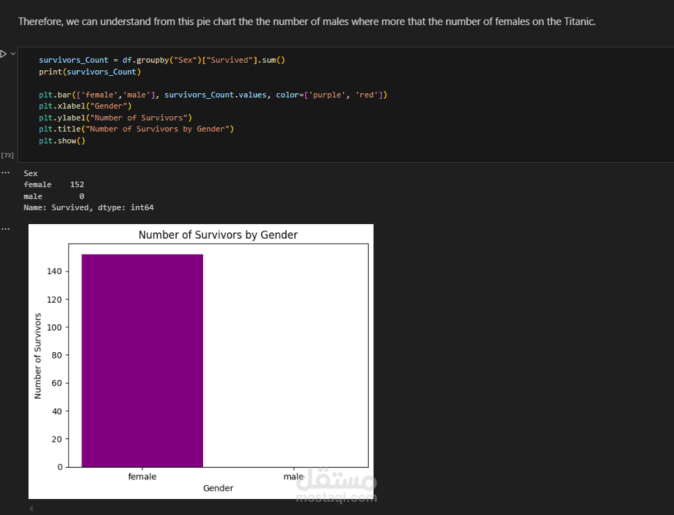
Task: Click the [73] execution count label
Action: (x=7, y=154)
